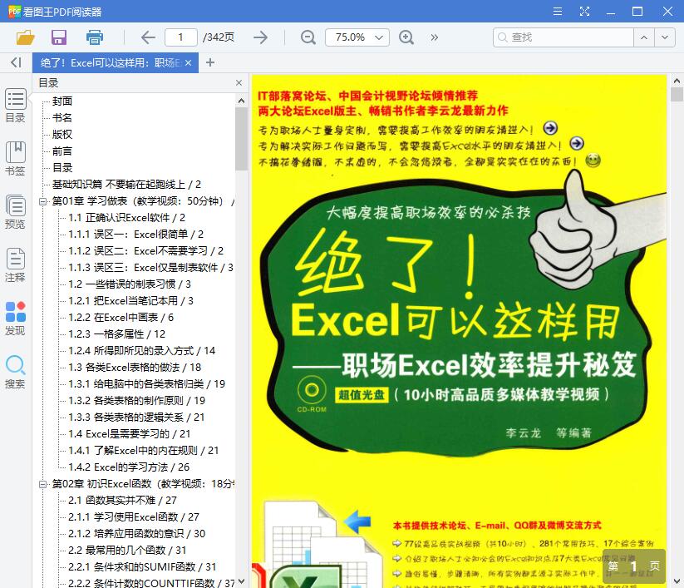Click the page number input field
Image resolution: width=684 pixels, height=588 pixels.
click(x=180, y=37)
